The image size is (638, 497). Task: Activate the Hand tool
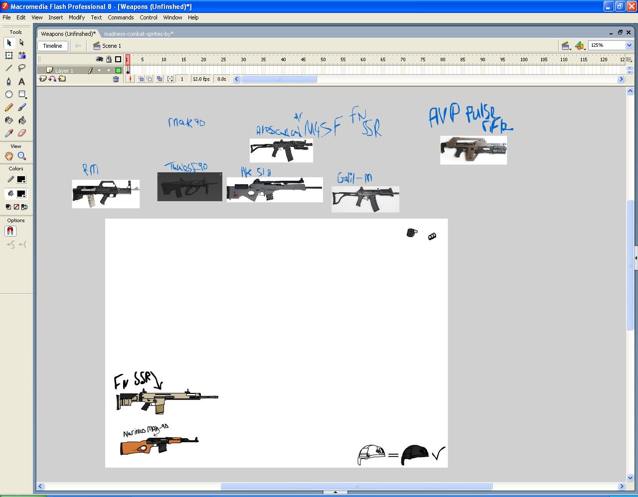pyautogui.click(x=9, y=156)
